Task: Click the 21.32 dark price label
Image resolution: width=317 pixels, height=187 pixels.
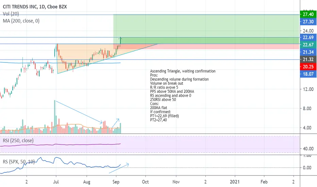Action: pyautogui.click(x=308, y=60)
